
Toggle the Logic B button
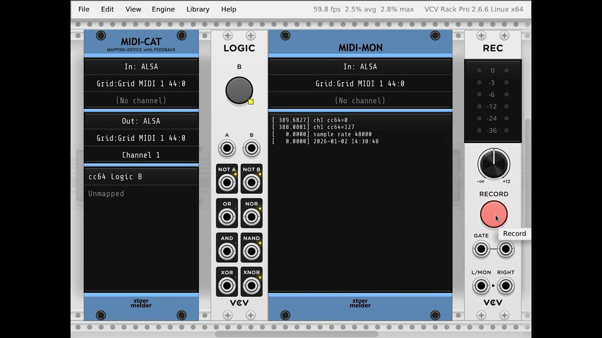(239, 91)
